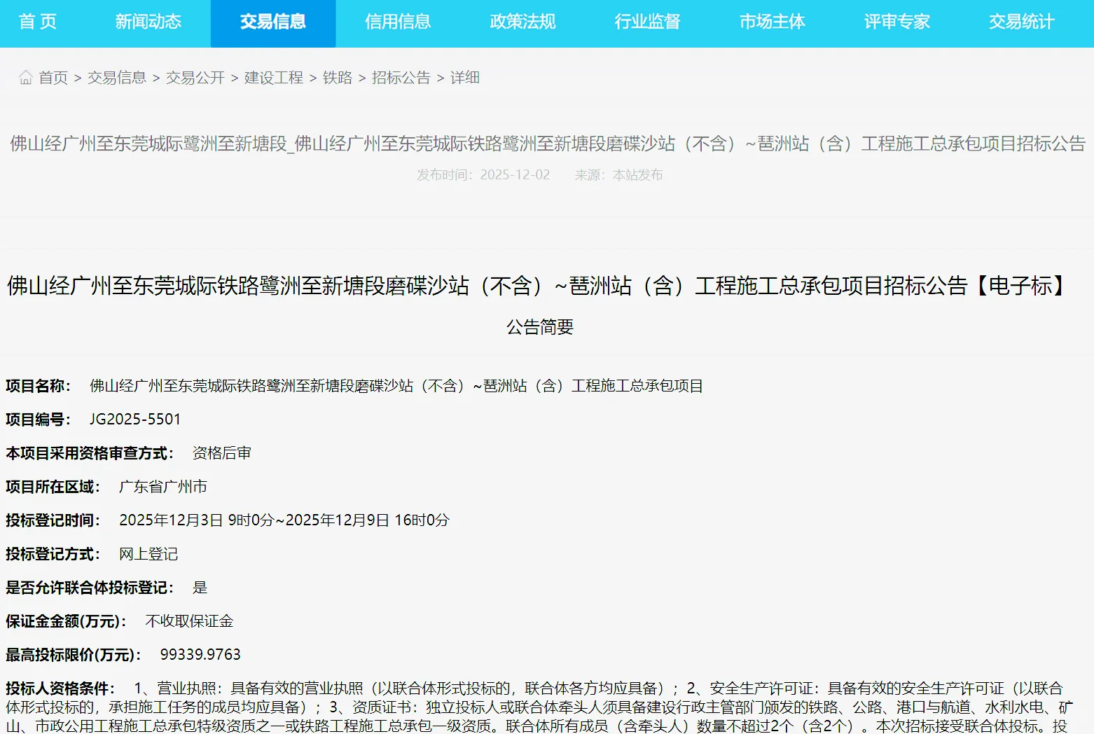1094x734 pixels.
Task: Open the 信用信息 section
Action: pyautogui.click(x=397, y=22)
